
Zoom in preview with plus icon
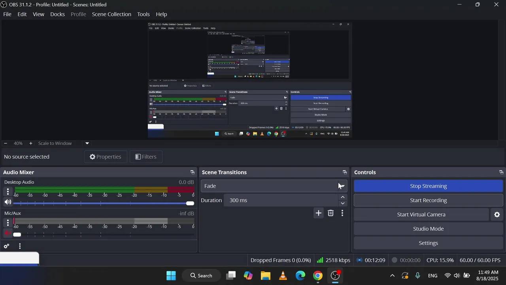(x=30, y=143)
